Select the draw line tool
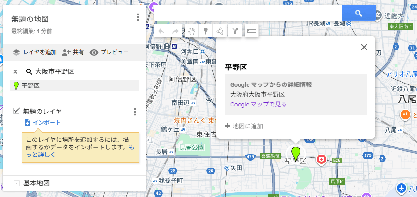This screenshot has height=197, width=417. (219, 31)
